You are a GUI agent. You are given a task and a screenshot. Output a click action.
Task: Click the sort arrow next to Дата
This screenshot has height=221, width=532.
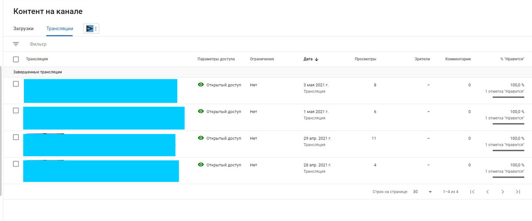317,59
